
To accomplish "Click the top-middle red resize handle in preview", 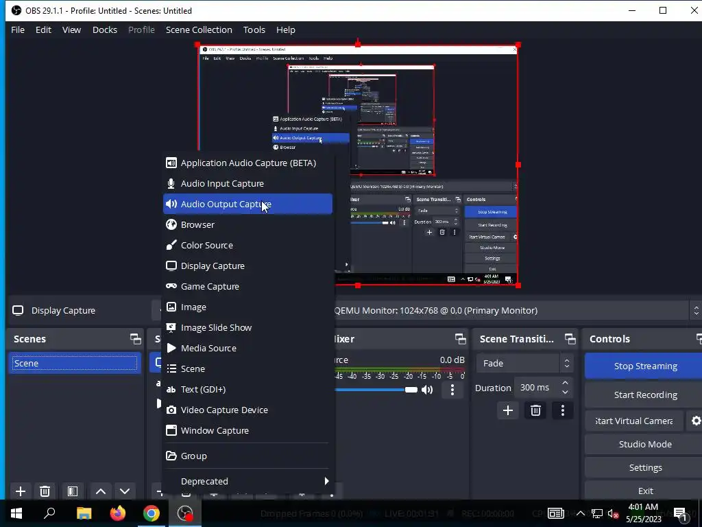I will pos(358,45).
